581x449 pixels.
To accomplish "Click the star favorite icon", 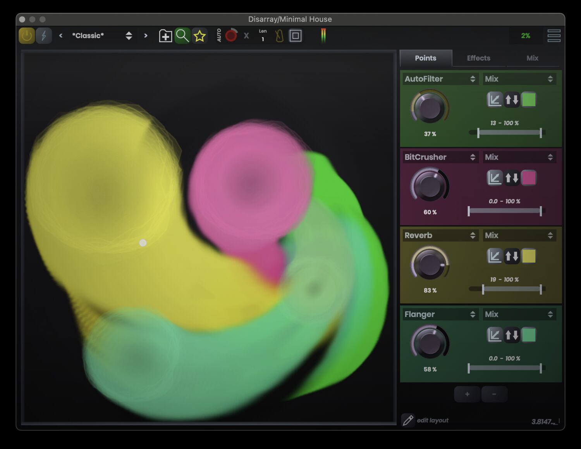I will (199, 36).
